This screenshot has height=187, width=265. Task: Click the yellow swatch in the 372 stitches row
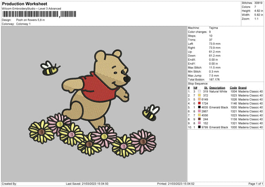point(199,95)
